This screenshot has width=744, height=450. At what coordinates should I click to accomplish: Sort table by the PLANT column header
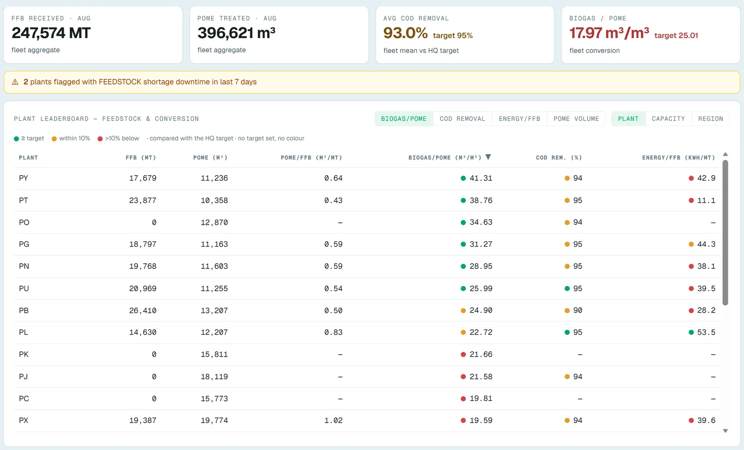click(28, 158)
